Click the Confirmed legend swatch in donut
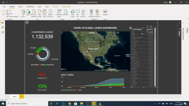Image resolution: width=189 pixels, height=106 pixels. (x=32, y=65)
